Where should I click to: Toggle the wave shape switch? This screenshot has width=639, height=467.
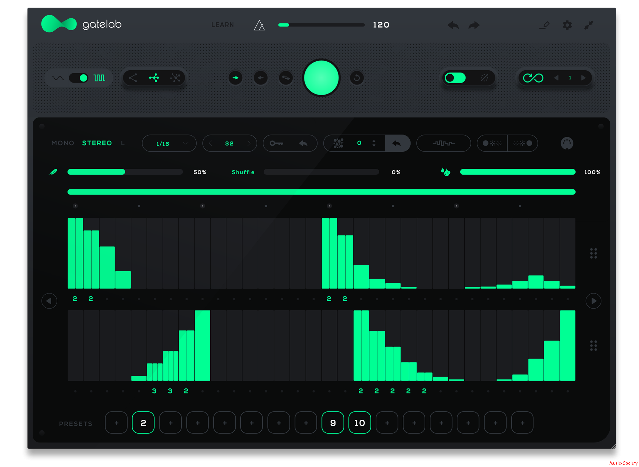(78, 78)
